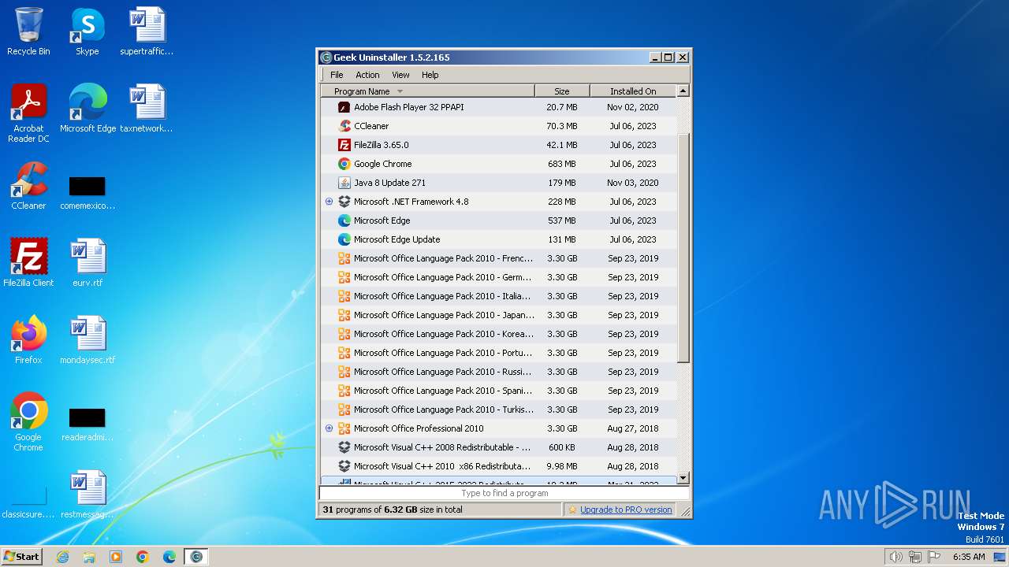The height and width of the screenshot is (567, 1009).
Task: Click Edge icon in taskbar
Action: 169,557
